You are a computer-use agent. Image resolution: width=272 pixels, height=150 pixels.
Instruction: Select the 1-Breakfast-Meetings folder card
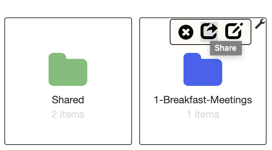coord(203,81)
